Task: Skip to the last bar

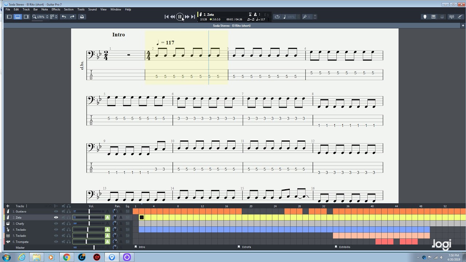Action: [193, 17]
